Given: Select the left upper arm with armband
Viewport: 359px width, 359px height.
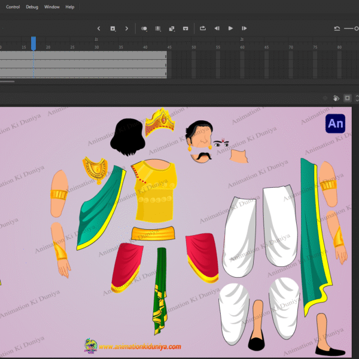Looking at the screenshot, I should pyautogui.click(x=59, y=193).
